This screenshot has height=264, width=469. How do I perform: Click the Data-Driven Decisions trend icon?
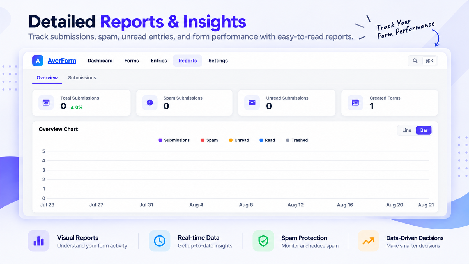pyautogui.click(x=368, y=241)
